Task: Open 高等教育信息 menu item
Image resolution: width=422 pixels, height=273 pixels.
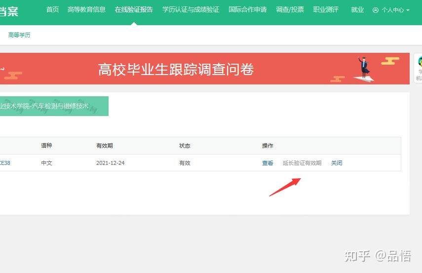Action: coord(86,10)
